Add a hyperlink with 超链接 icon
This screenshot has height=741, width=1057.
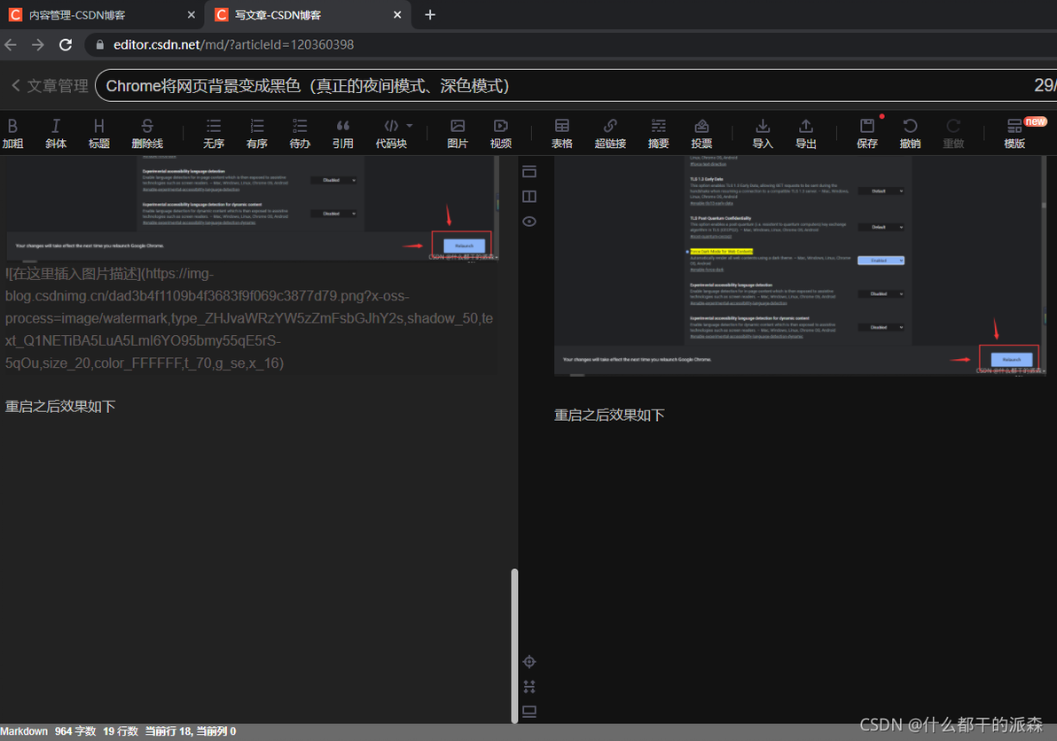(x=610, y=133)
